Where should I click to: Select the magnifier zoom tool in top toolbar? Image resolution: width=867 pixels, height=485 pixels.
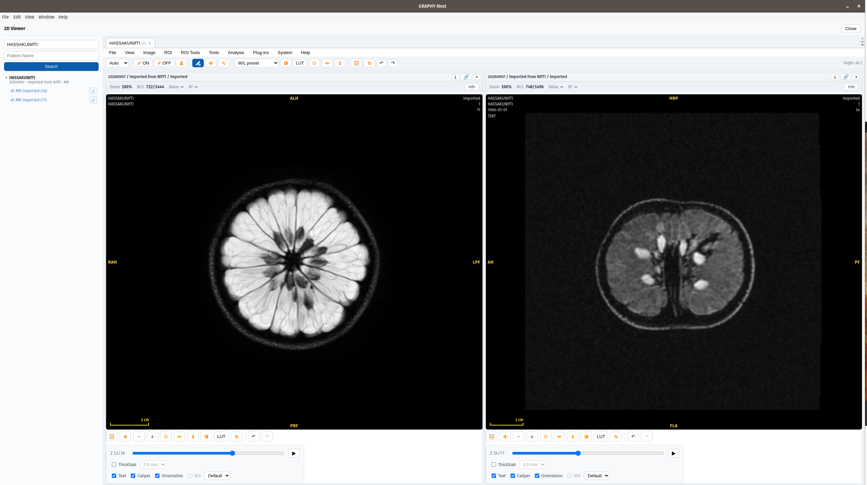point(224,63)
